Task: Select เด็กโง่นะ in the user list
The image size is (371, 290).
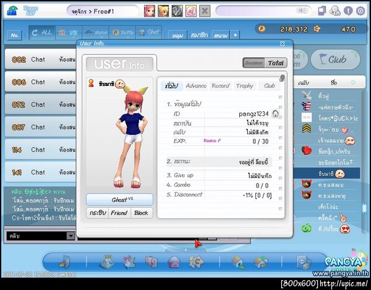Action: [326, 207]
